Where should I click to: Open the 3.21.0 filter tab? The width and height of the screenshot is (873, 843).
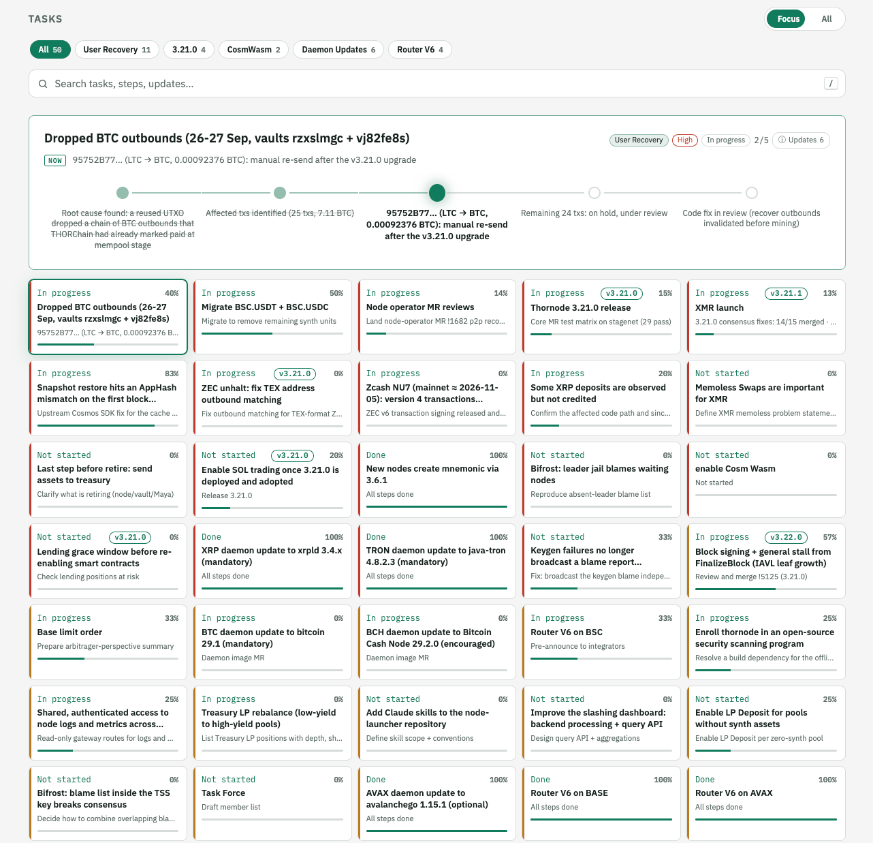pyautogui.click(x=189, y=50)
